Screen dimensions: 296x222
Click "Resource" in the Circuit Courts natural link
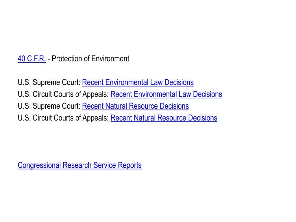[172, 118]
